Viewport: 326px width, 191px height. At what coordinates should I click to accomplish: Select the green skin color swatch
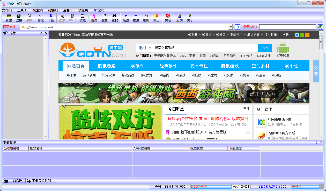click(302, 35)
